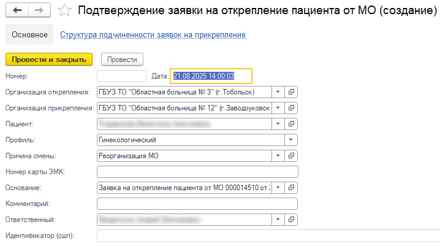Screen dimensions: 440x246
Task: Click into the Номер карты ЭМК field
Action: point(197,172)
